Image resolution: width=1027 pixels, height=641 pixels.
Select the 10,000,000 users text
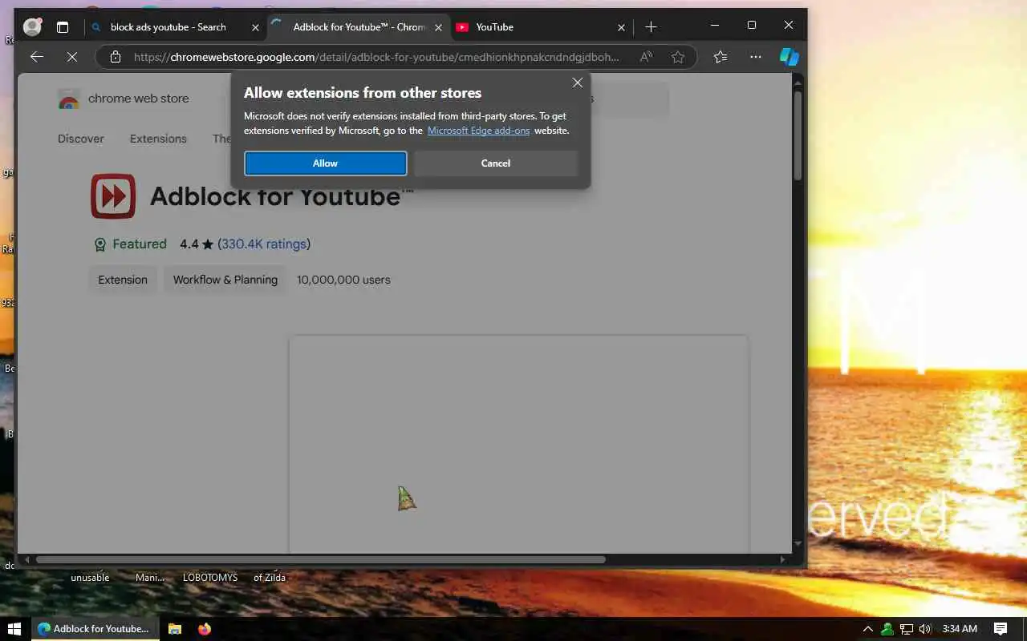[343, 280]
